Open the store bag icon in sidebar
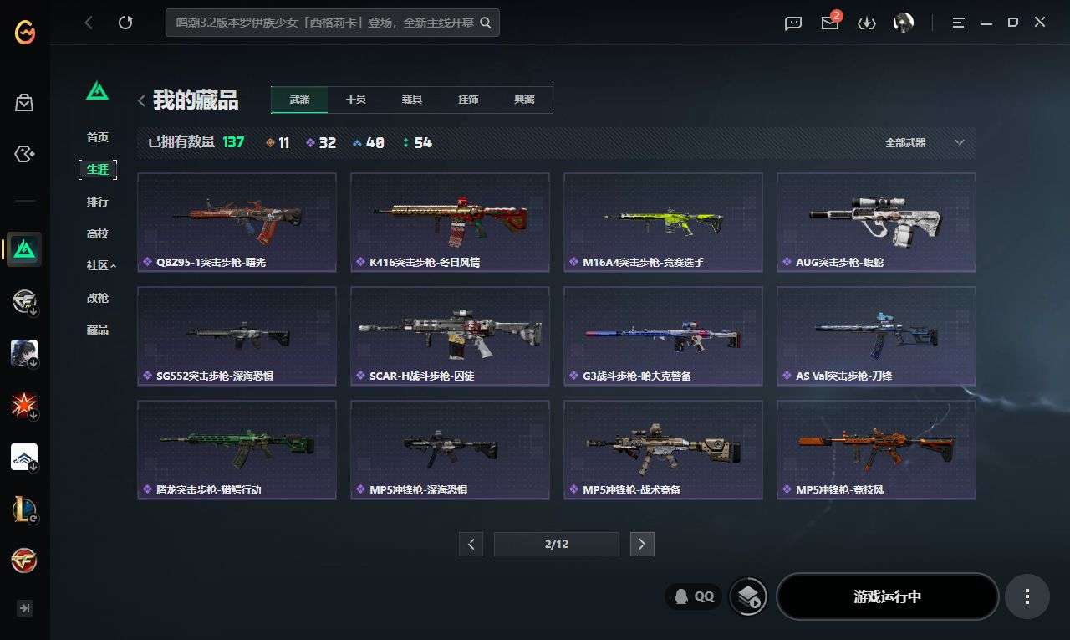This screenshot has width=1070, height=640. tap(24, 103)
